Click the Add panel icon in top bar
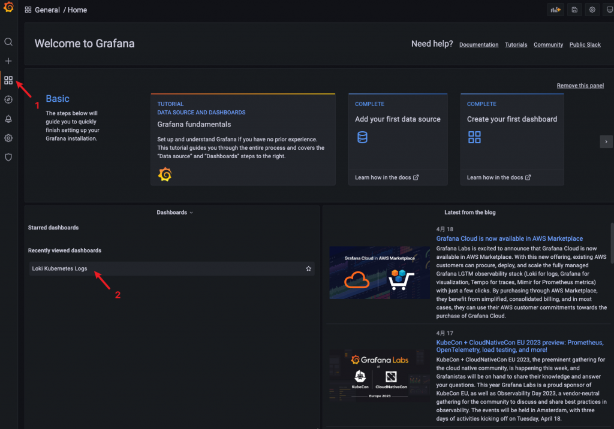This screenshot has height=429, width=614. click(x=555, y=10)
